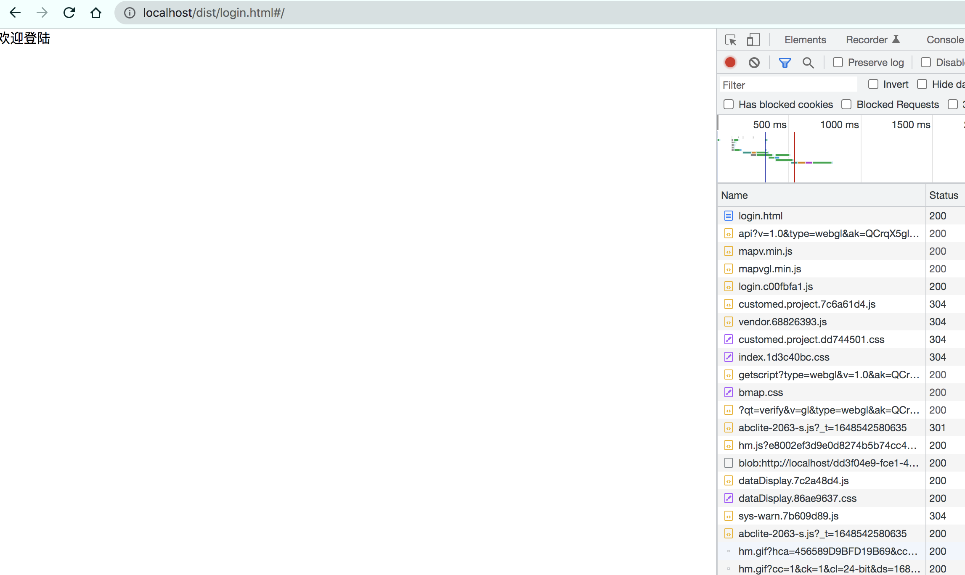Select the login.html request row

pyautogui.click(x=761, y=216)
